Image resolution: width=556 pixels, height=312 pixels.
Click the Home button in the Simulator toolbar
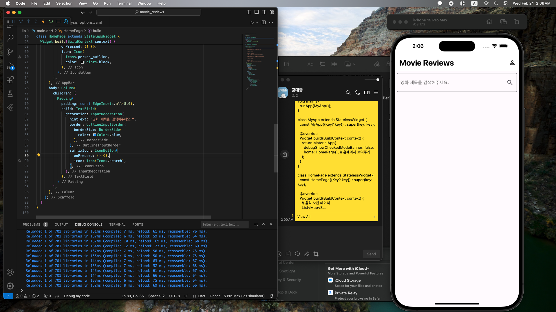click(489, 22)
